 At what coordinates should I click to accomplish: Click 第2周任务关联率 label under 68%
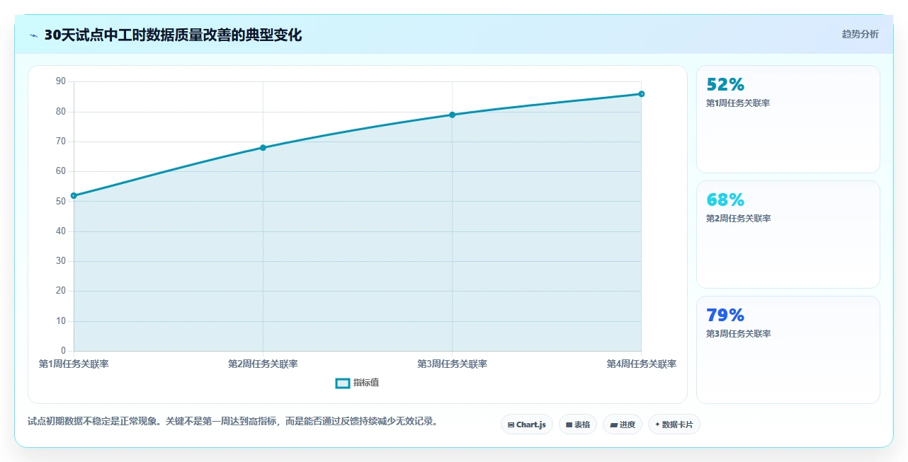[738, 219]
